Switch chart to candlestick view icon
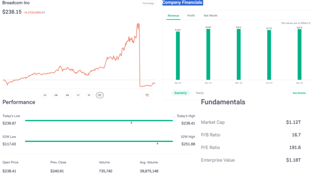Image resolution: width=314 pixels, height=177 pixels. coord(147,95)
